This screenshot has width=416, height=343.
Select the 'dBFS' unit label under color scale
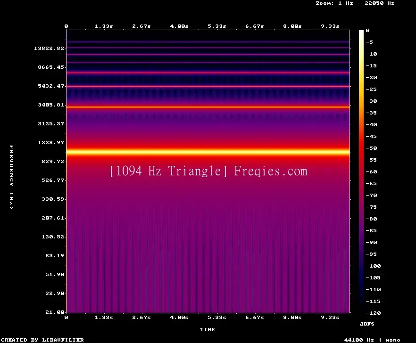[367, 324]
